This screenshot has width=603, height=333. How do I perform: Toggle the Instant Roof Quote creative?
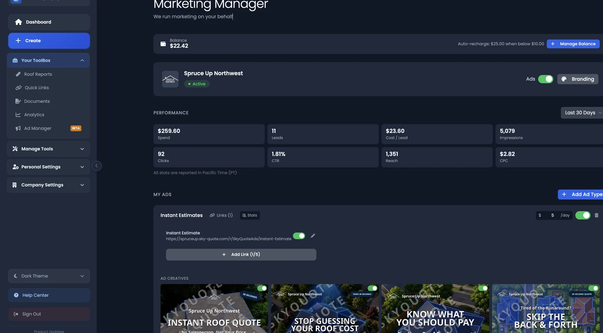(262, 288)
